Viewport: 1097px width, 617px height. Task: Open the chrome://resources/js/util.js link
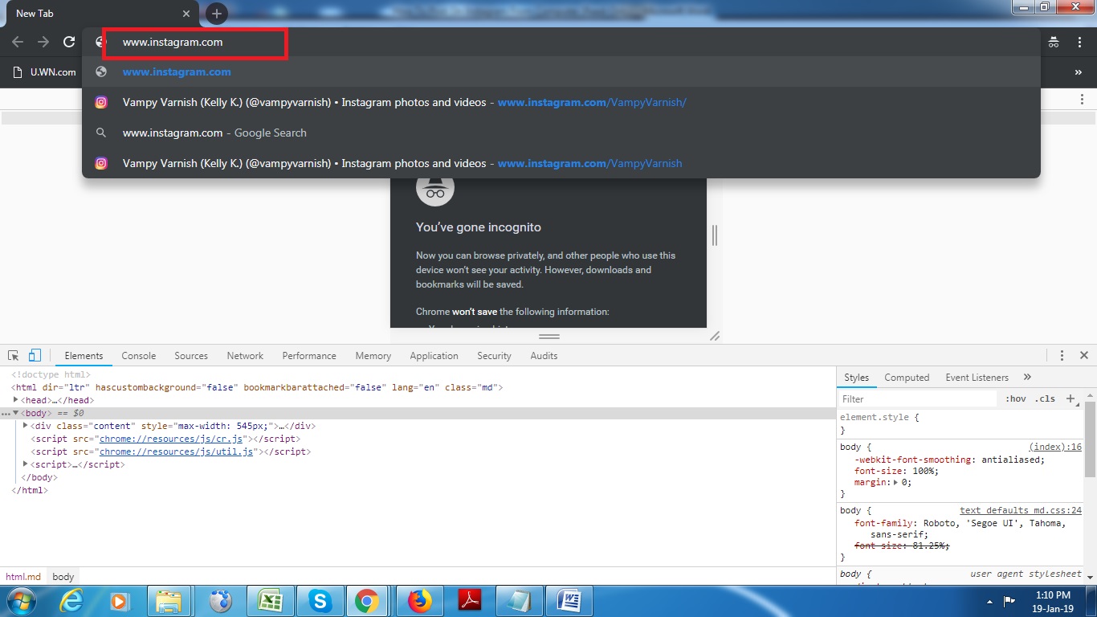pos(177,452)
